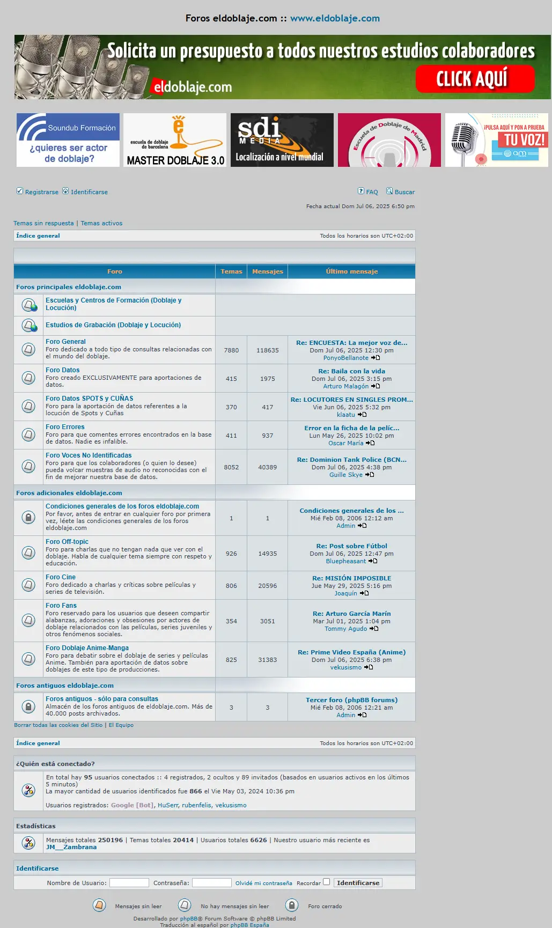
Task: Click the CLICK AQUÍ presupuesto banner
Action: coord(475,79)
